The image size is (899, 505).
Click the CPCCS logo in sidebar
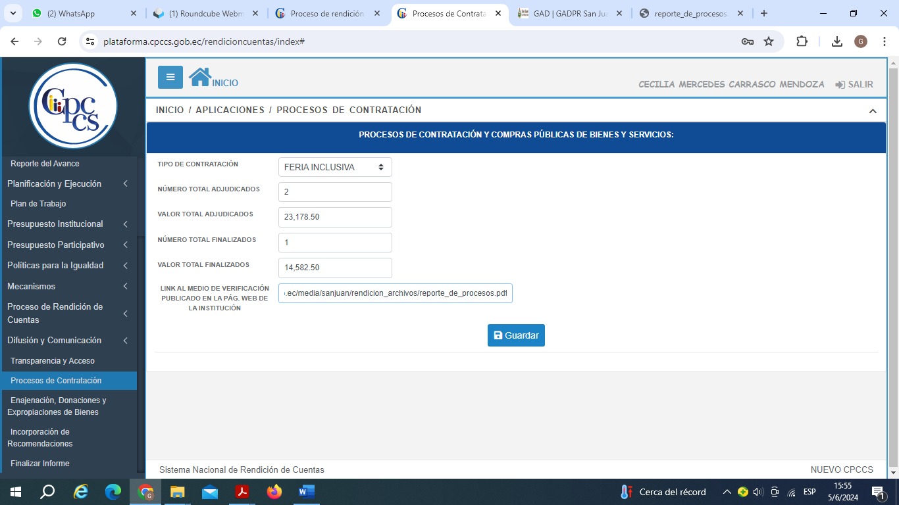tap(73, 105)
